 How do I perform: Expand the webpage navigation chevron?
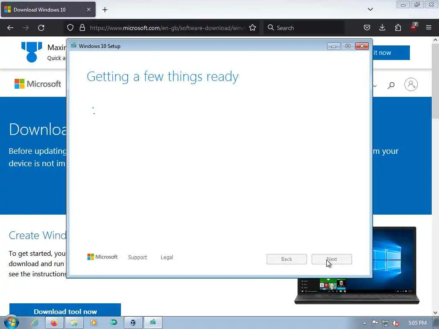(375, 86)
